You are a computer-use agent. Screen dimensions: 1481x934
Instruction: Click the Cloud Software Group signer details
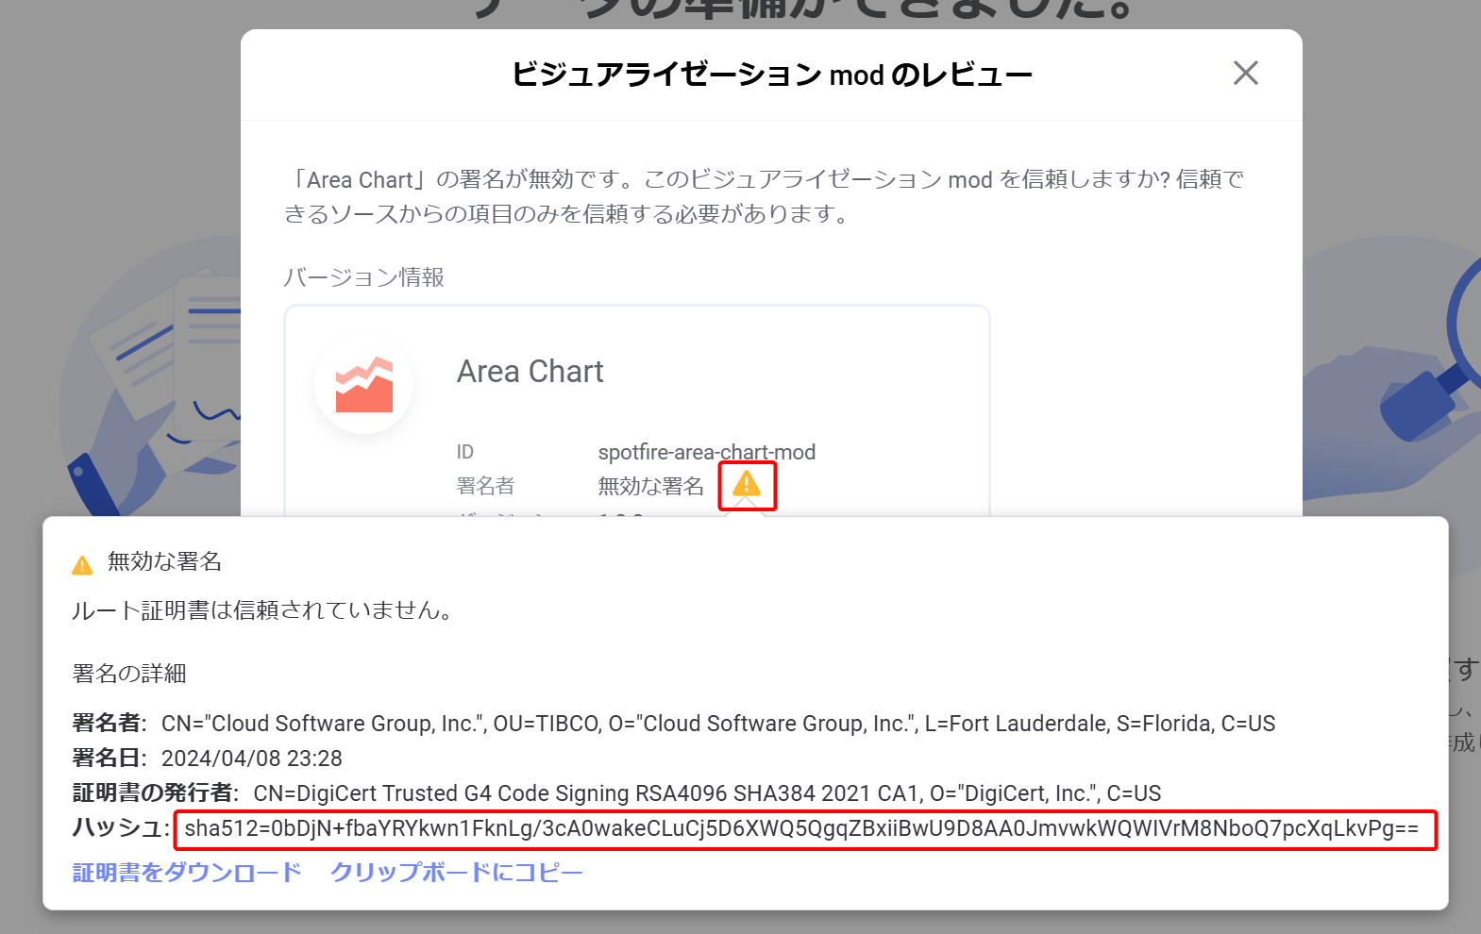click(x=718, y=724)
